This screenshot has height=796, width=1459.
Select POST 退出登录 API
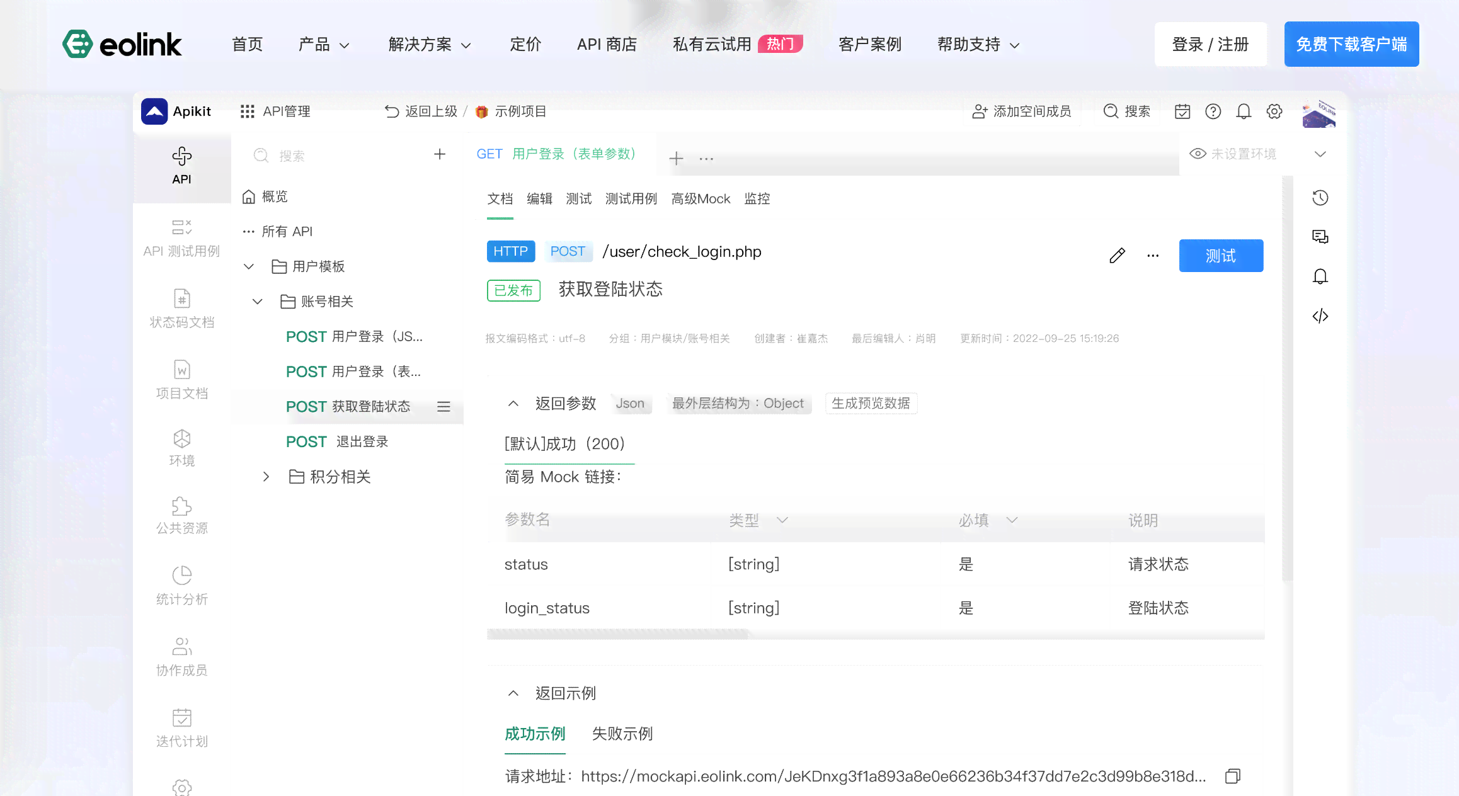[x=337, y=442]
